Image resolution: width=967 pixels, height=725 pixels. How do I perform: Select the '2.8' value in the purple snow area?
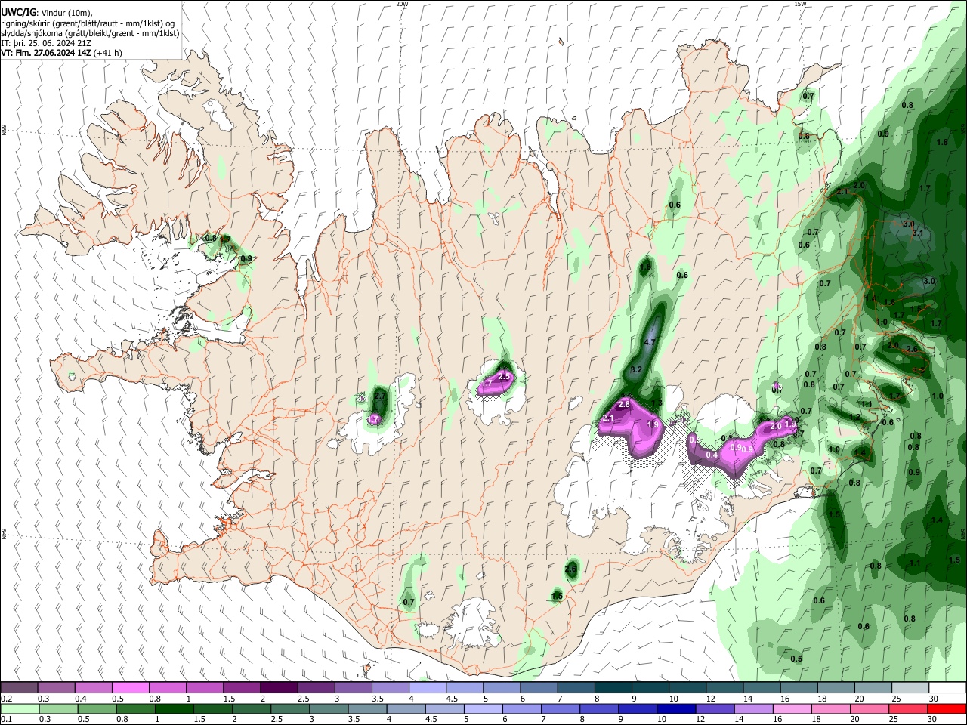click(624, 405)
